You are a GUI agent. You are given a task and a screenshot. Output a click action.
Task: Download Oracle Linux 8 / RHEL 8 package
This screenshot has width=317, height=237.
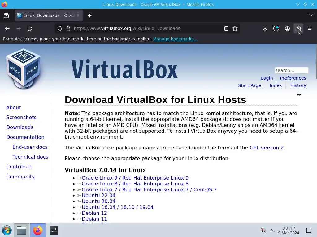[135, 184]
